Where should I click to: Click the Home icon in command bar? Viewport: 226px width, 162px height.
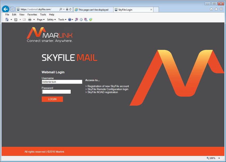click(x=7, y=20)
